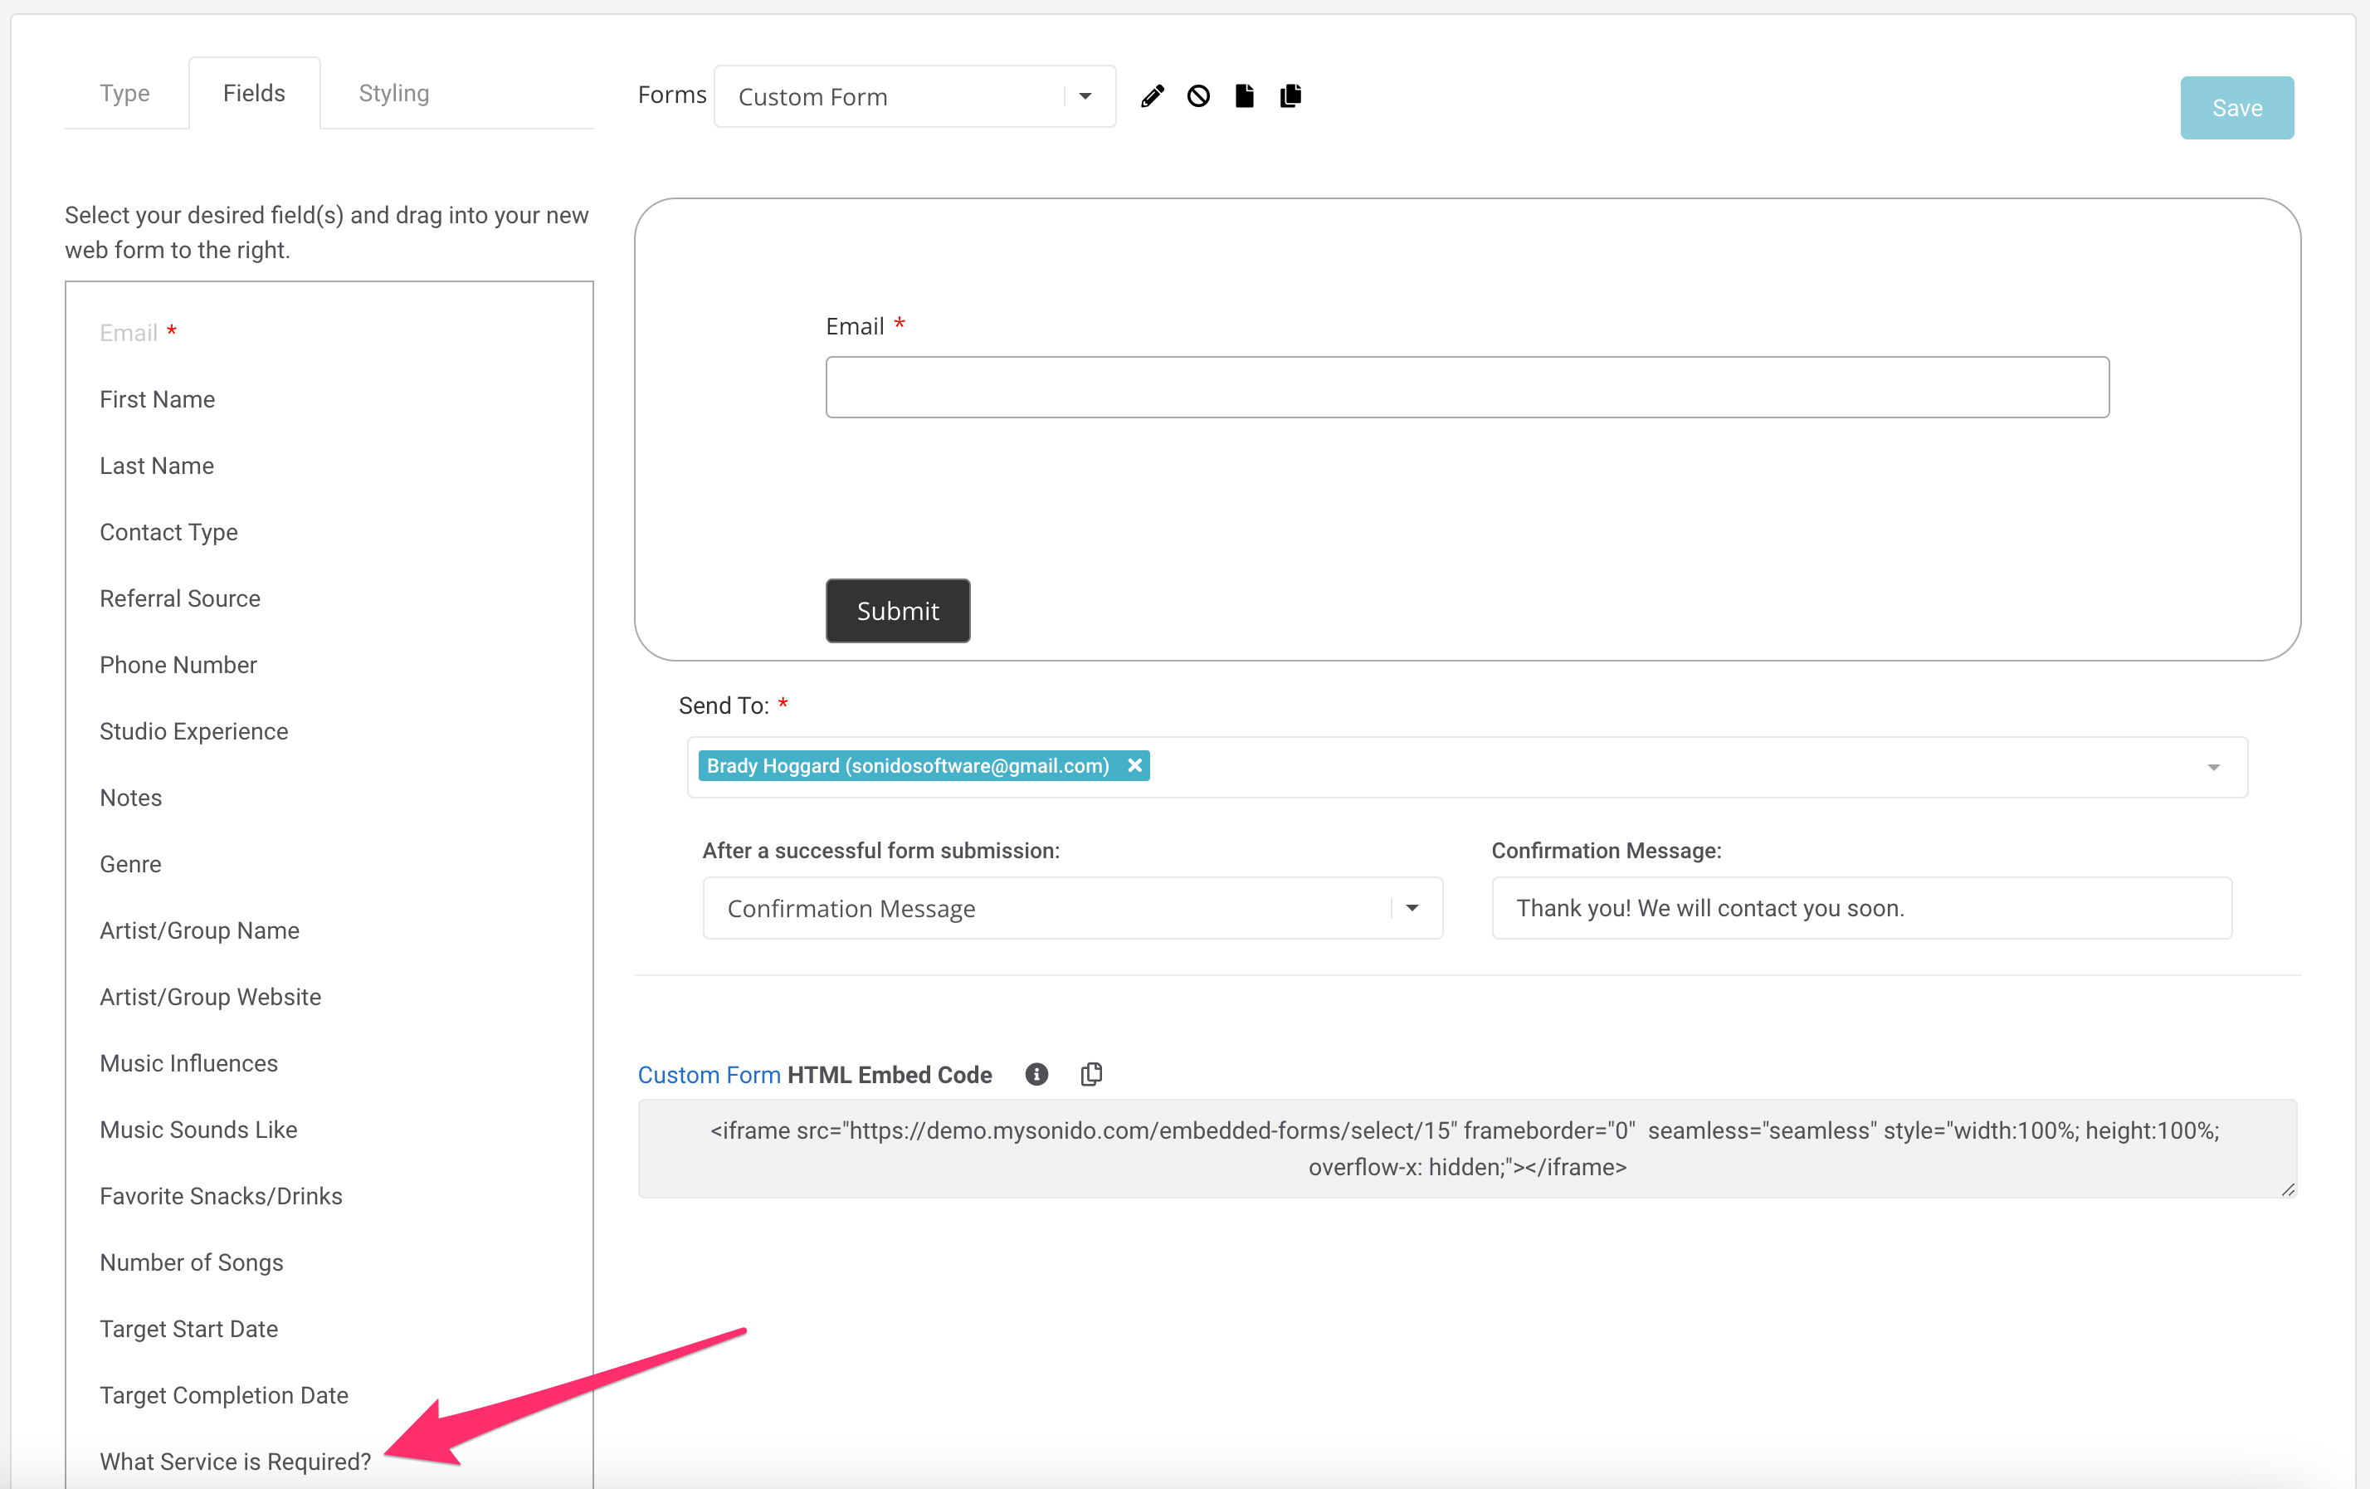Copy the HTML embed code to clipboard
2370x1489 pixels.
pos(1090,1074)
